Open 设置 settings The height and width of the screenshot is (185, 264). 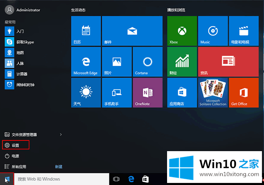16,145
